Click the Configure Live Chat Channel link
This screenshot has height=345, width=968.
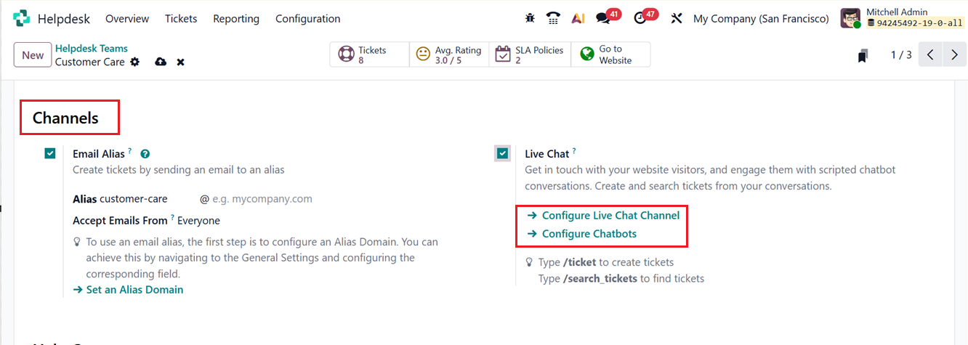point(610,216)
